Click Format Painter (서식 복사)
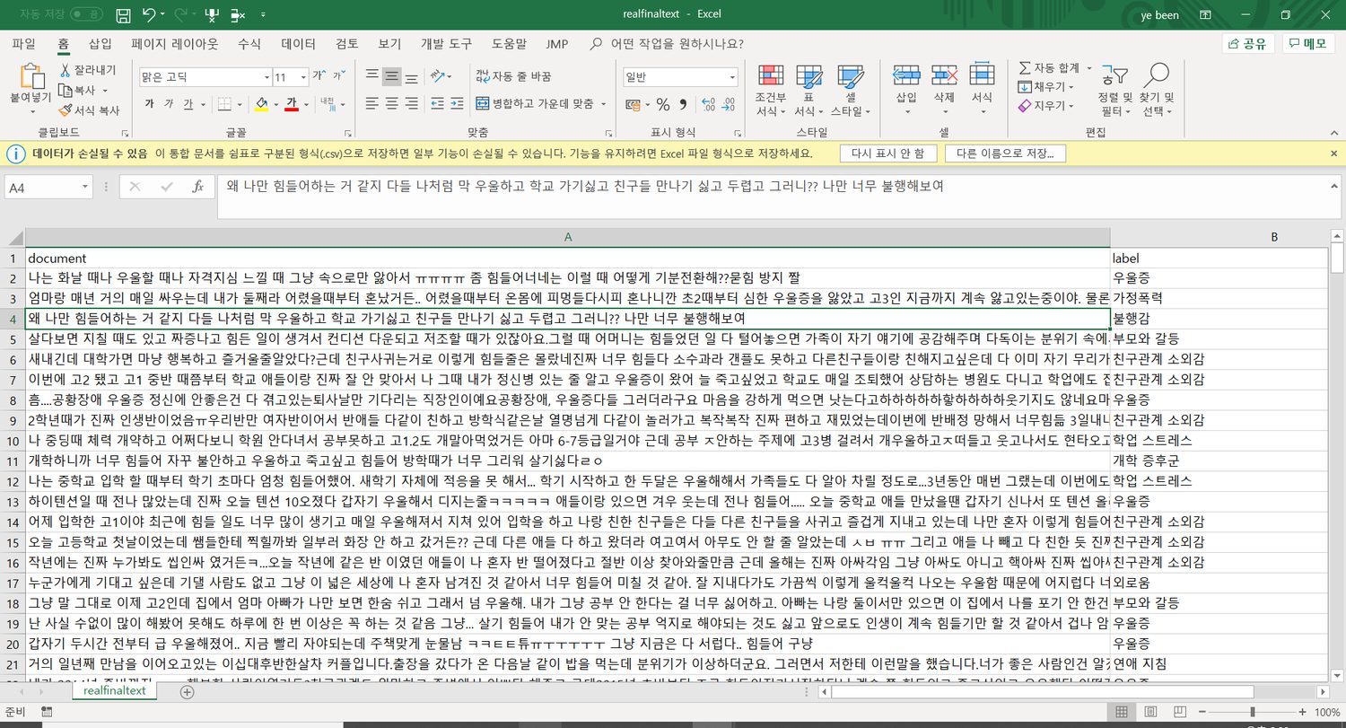This screenshot has width=1346, height=728. coord(90,110)
